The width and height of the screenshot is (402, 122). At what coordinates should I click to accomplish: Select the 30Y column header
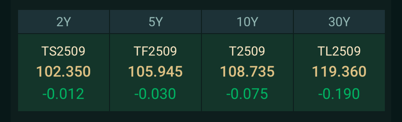click(x=339, y=22)
